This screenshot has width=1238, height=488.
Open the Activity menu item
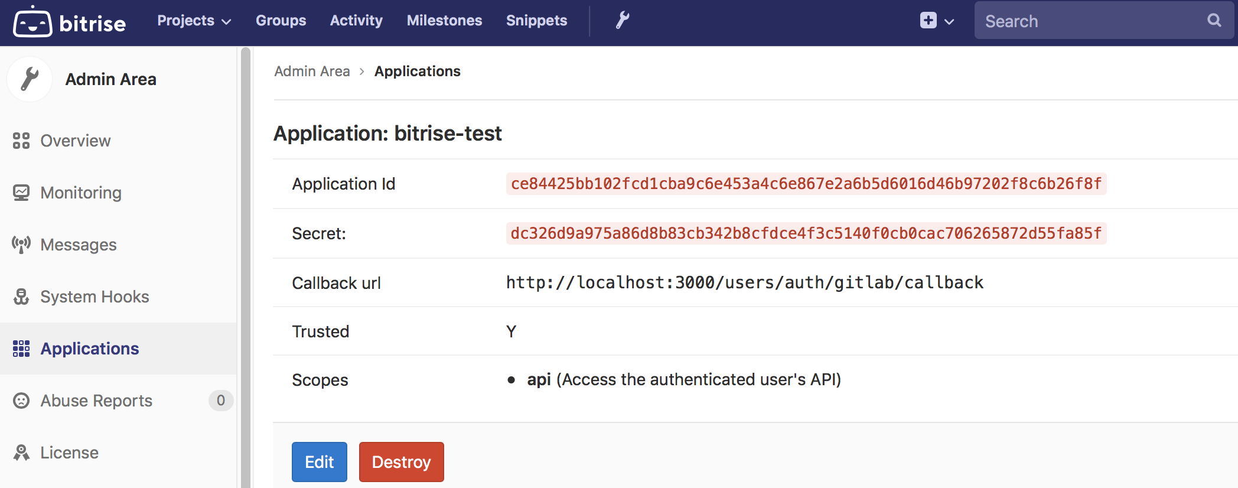click(356, 21)
